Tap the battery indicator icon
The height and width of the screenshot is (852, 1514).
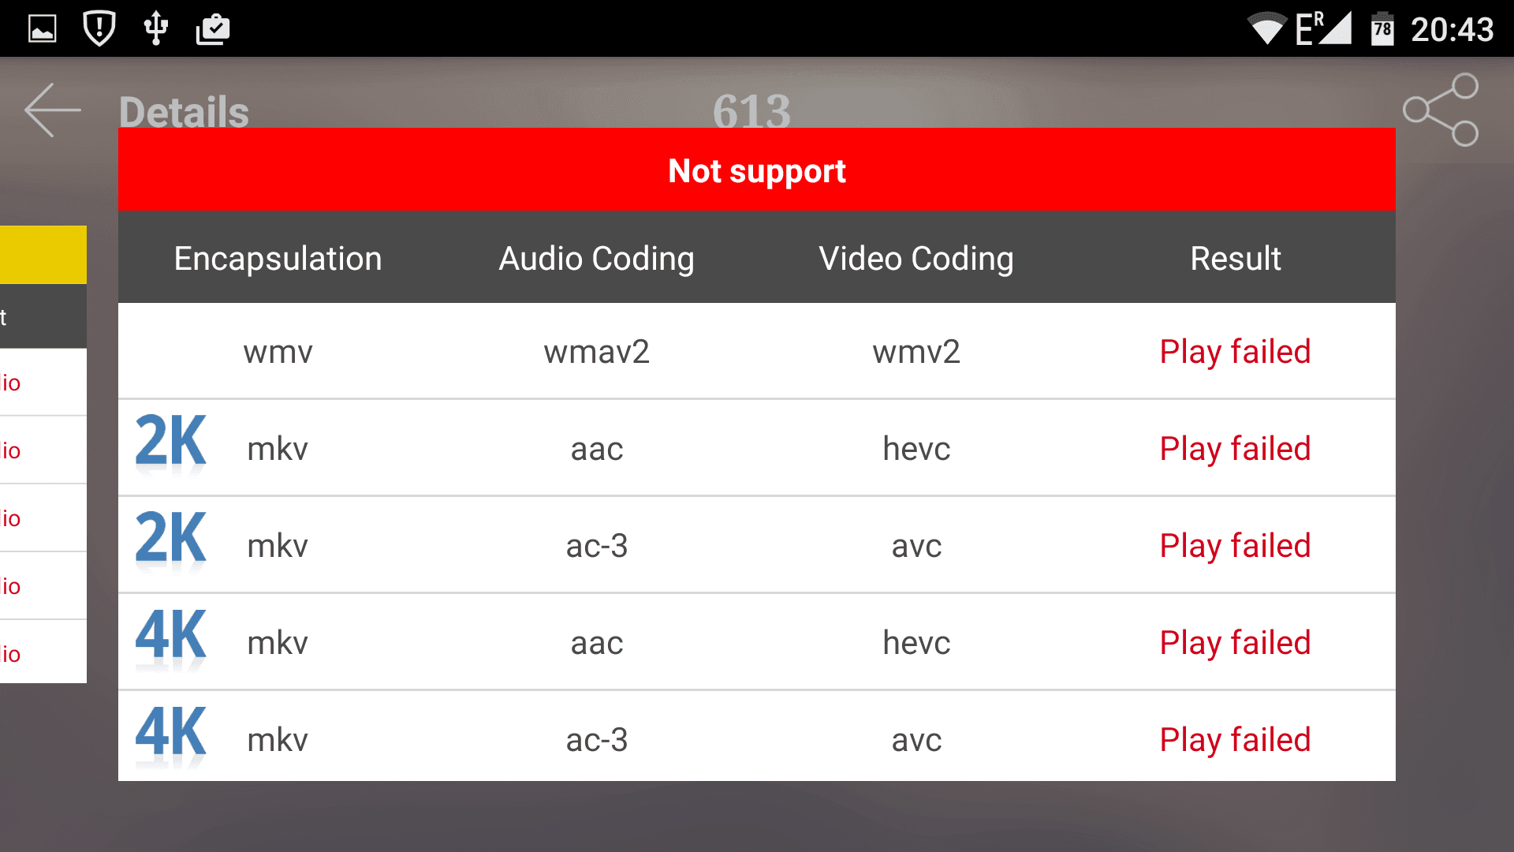[1382, 29]
